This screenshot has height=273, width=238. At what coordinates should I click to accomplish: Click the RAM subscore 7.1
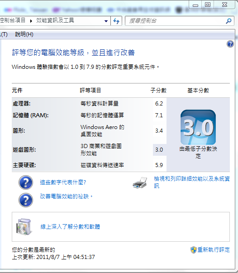[x=159, y=115]
